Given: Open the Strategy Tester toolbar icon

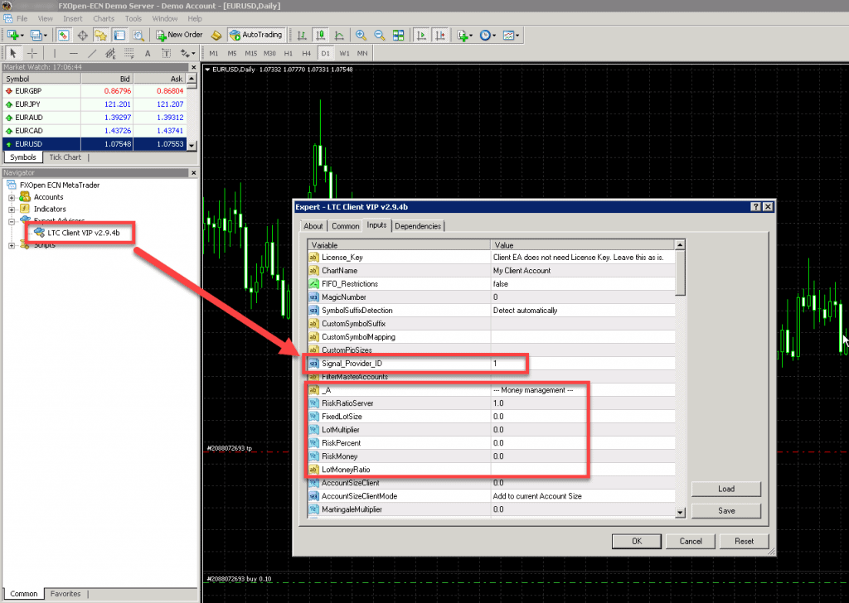Looking at the screenshot, I should tap(138, 35).
